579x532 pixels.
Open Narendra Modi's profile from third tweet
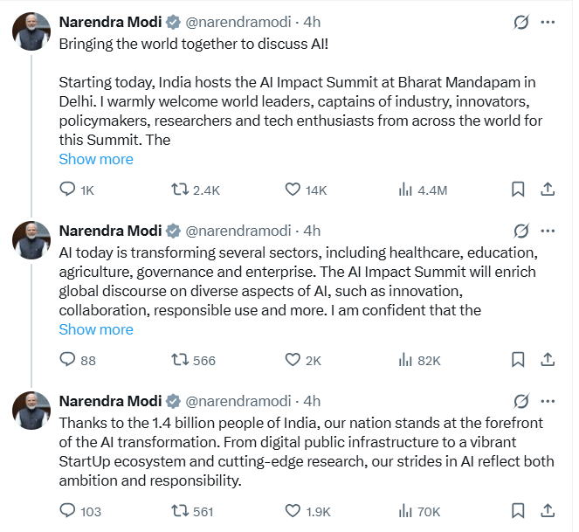(x=110, y=401)
